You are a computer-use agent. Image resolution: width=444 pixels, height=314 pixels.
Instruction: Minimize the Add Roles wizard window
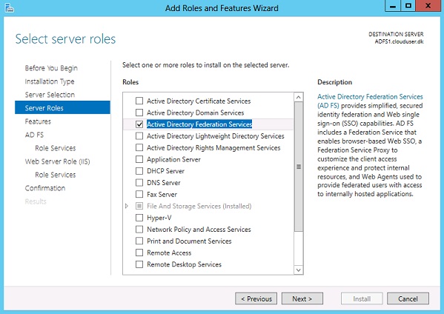pyautogui.click(x=393, y=6)
